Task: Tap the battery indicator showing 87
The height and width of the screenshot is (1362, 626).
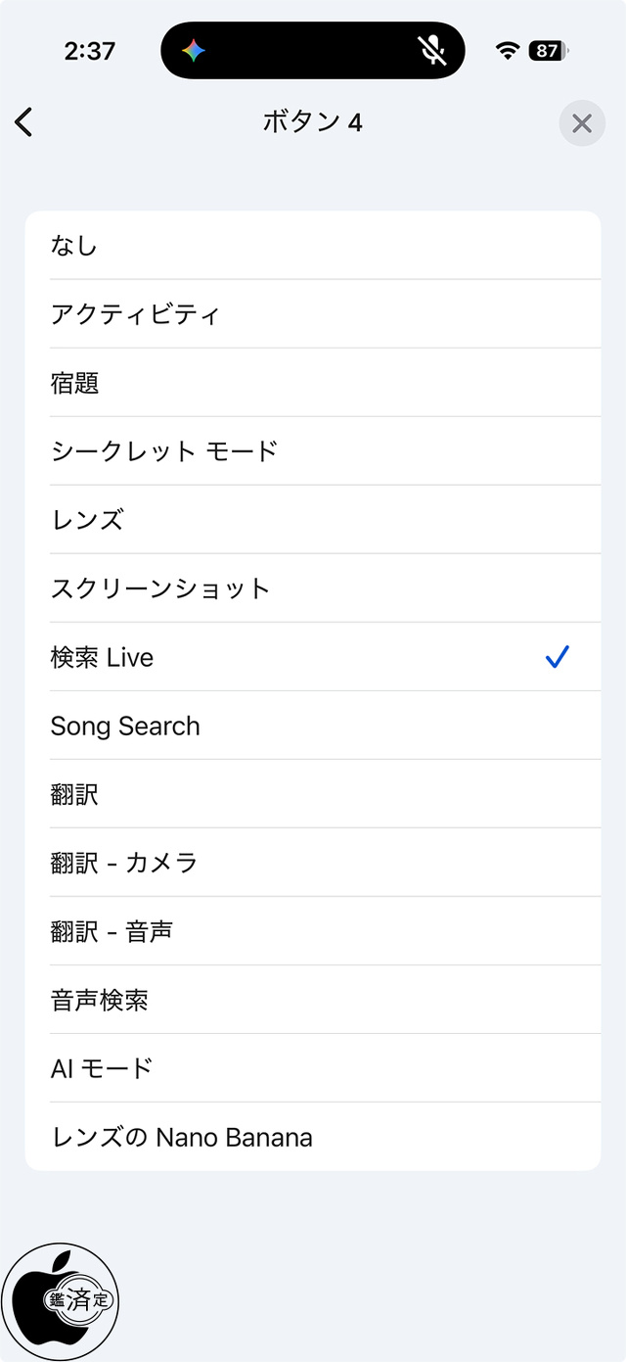Action: point(548,49)
